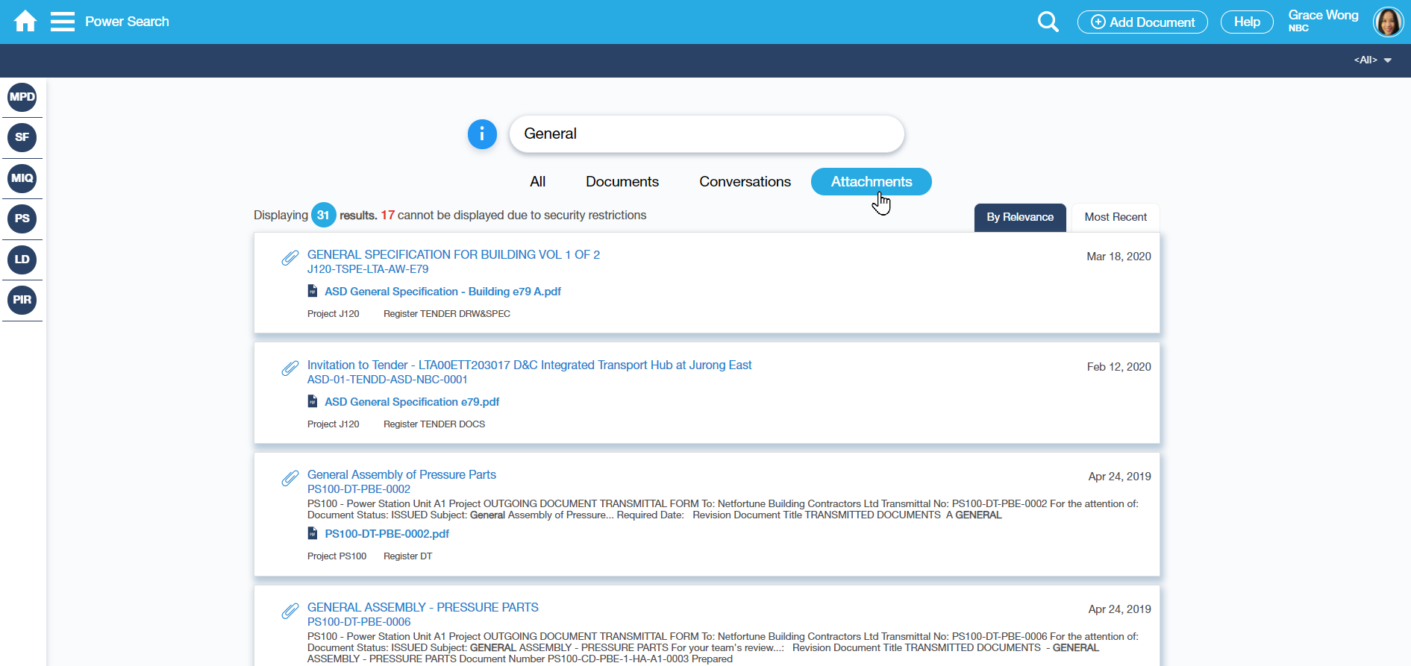Screen dimensions: 1411x666
Task: Sort results By Relevance
Action: pyautogui.click(x=1019, y=217)
